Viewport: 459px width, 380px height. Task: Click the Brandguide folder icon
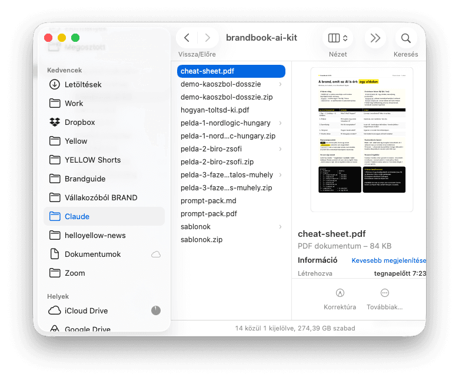coord(55,179)
